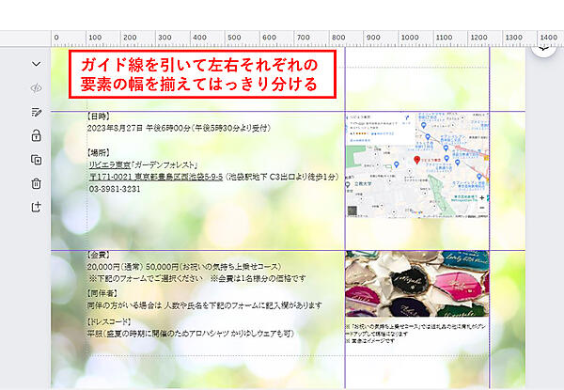Duplicate the page with the copy icon

click(x=36, y=160)
